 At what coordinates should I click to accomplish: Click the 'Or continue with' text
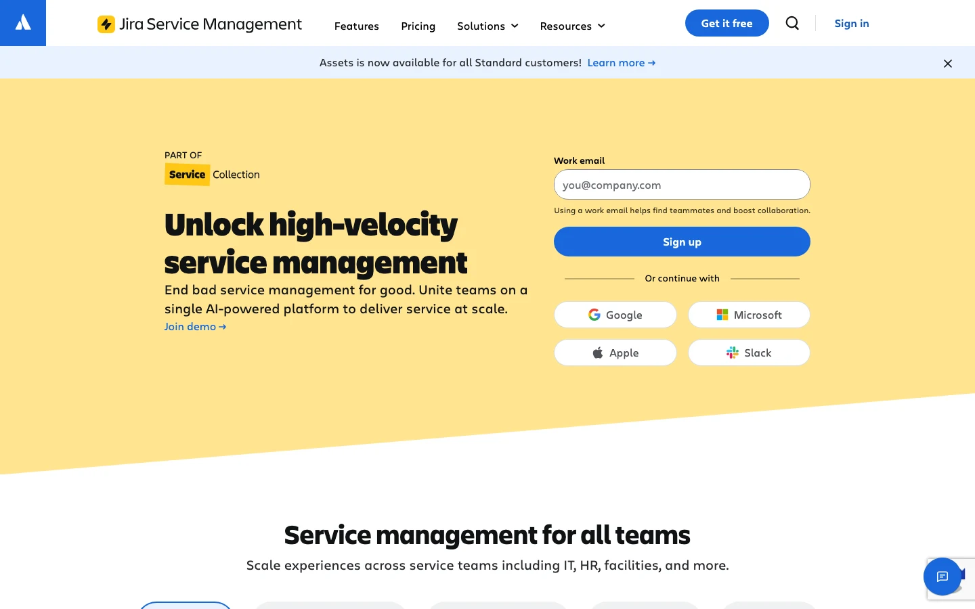(x=682, y=278)
